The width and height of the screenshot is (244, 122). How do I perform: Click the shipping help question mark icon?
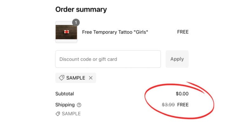(79, 105)
